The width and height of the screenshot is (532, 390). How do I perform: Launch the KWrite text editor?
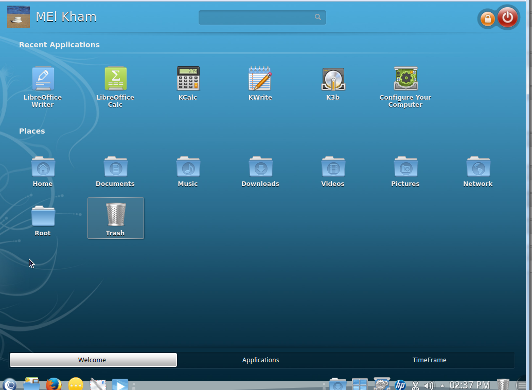(x=260, y=84)
